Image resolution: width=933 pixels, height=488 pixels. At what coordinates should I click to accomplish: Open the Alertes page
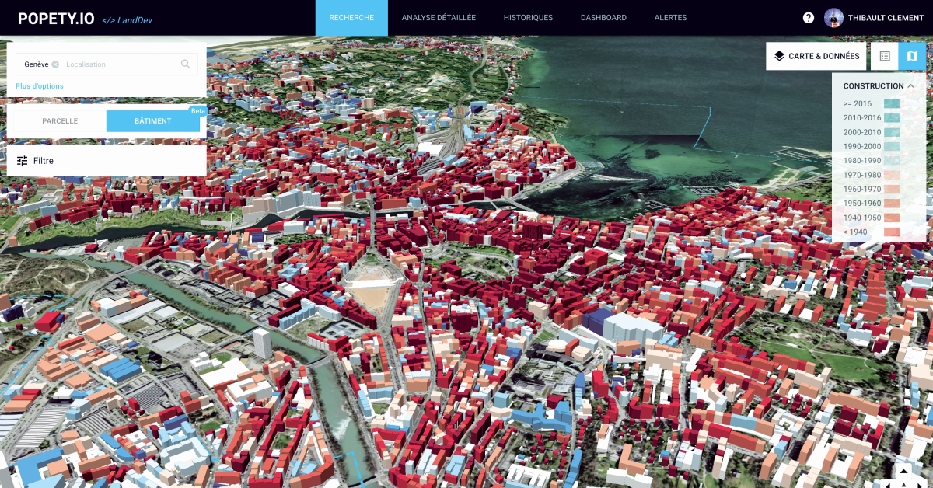click(670, 17)
